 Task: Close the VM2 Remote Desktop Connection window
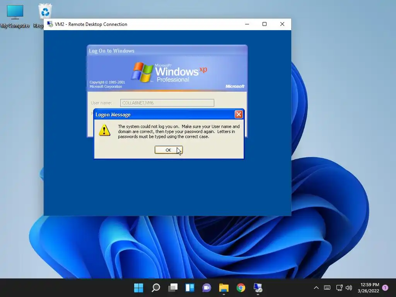[x=282, y=24]
